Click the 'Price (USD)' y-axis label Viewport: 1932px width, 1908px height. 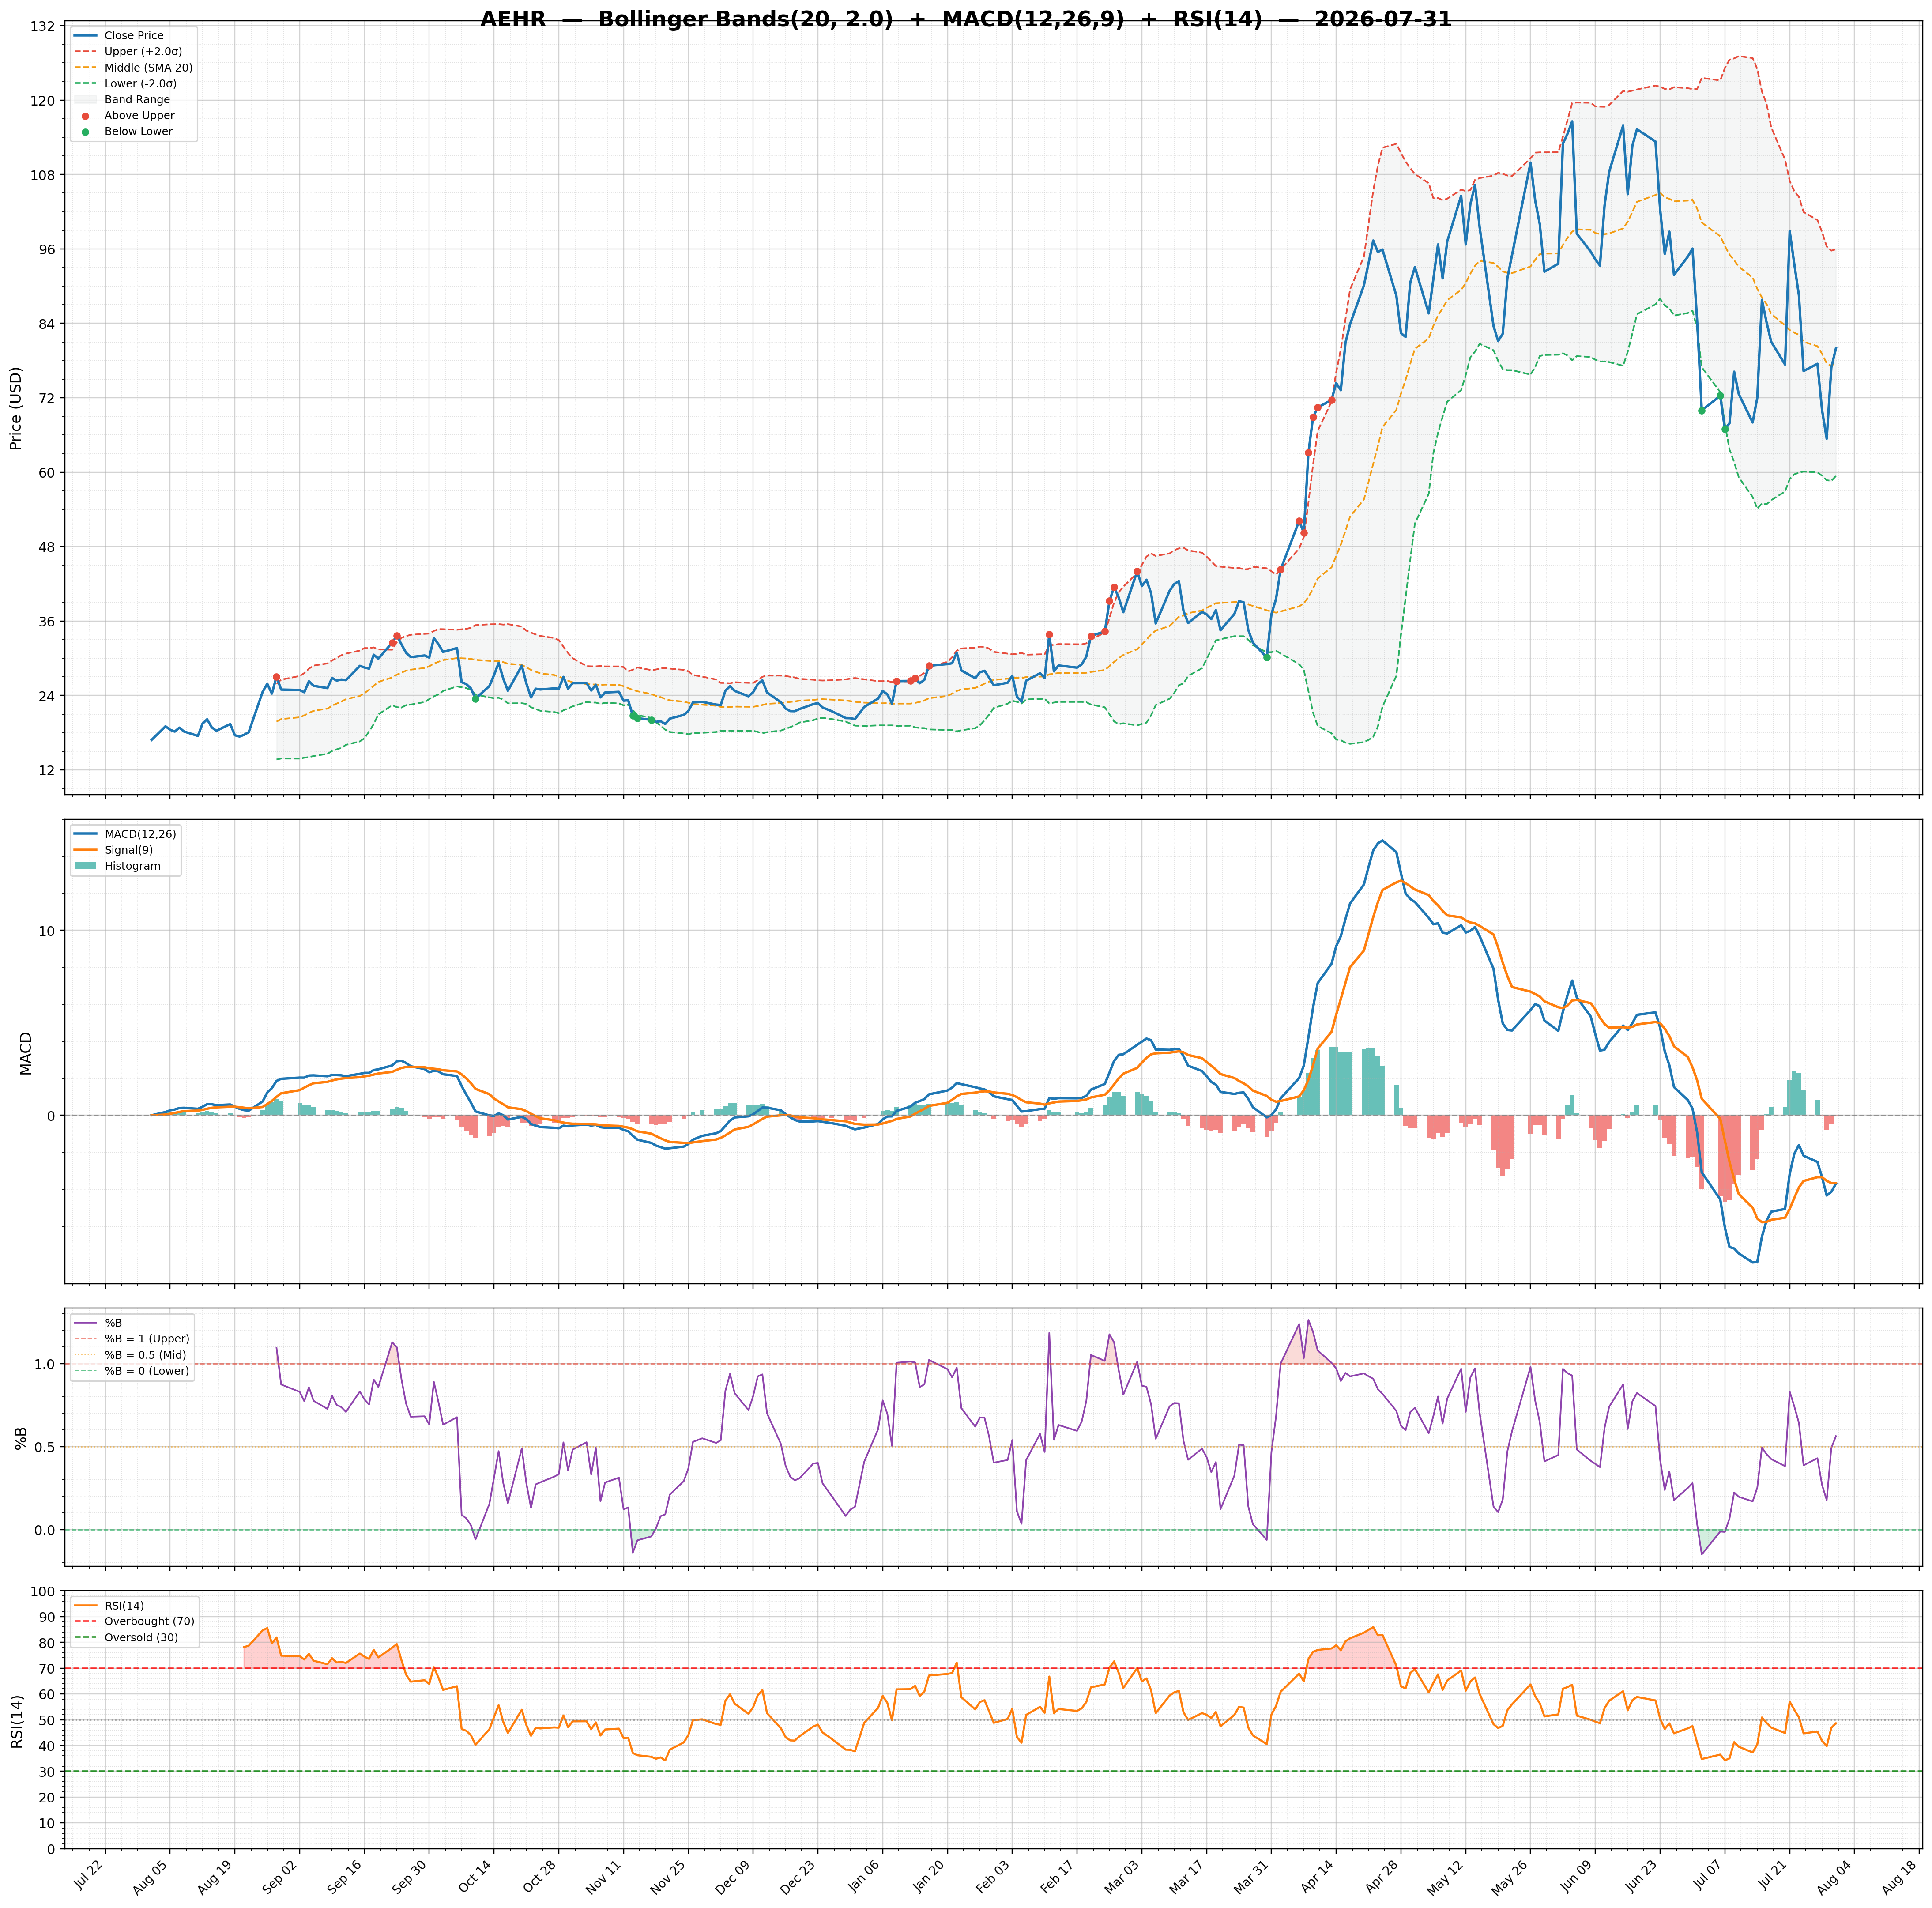(16, 408)
